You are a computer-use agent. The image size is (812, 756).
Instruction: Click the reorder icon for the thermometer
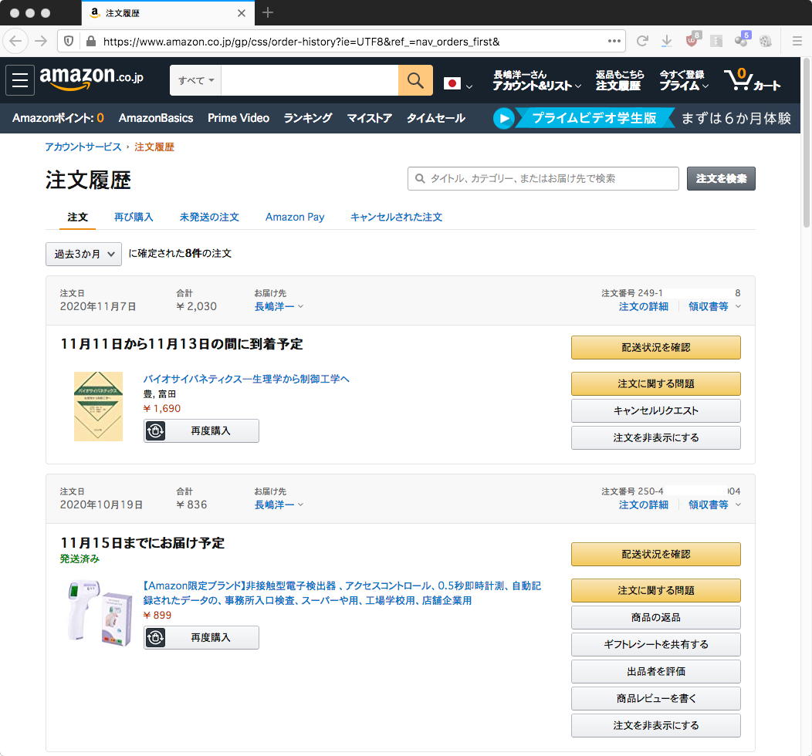coord(155,637)
